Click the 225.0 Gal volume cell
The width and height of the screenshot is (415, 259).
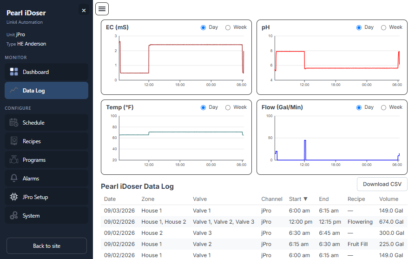tap(391, 244)
